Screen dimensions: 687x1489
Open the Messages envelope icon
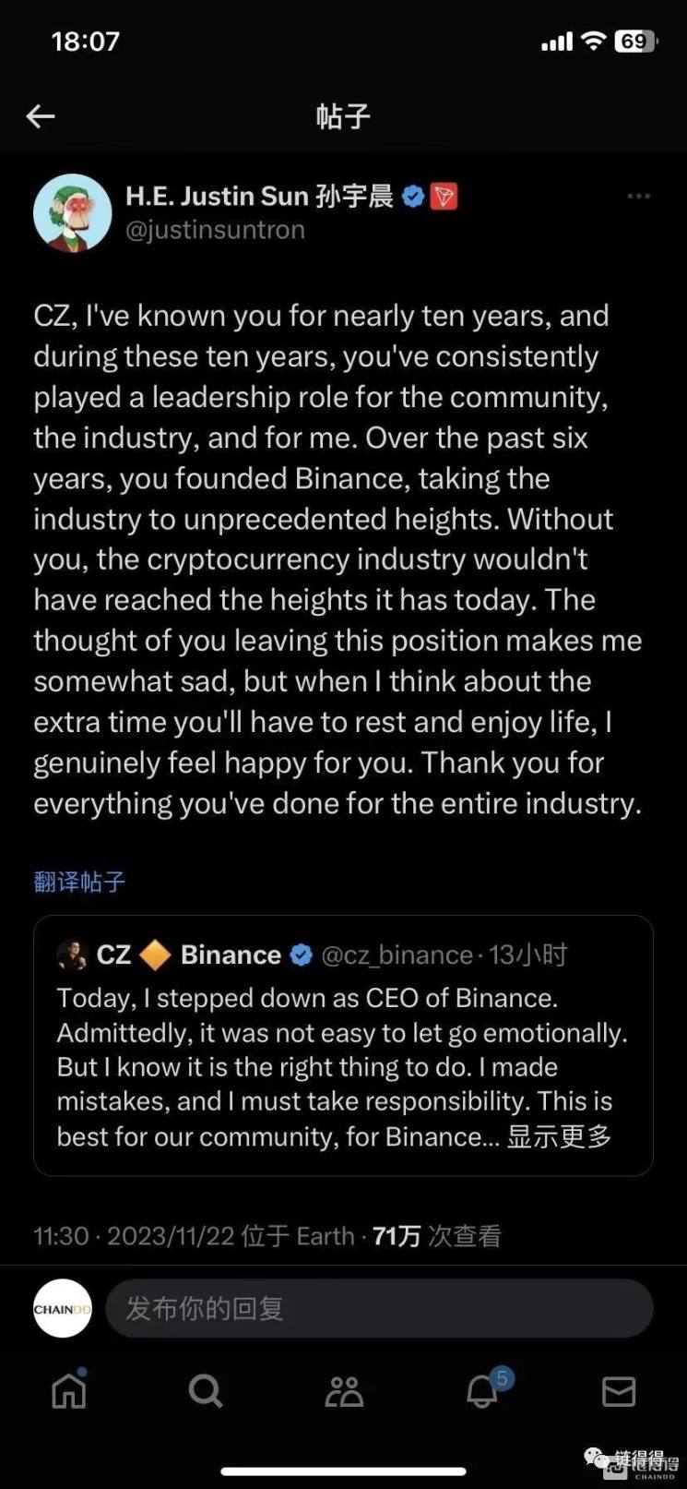(x=619, y=1390)
